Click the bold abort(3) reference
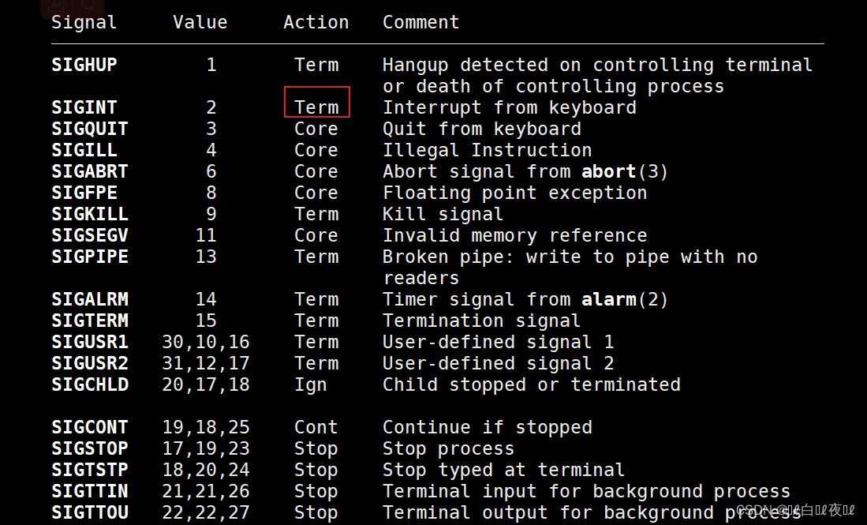This screenshot has height=525, width=867. [624, 171]
